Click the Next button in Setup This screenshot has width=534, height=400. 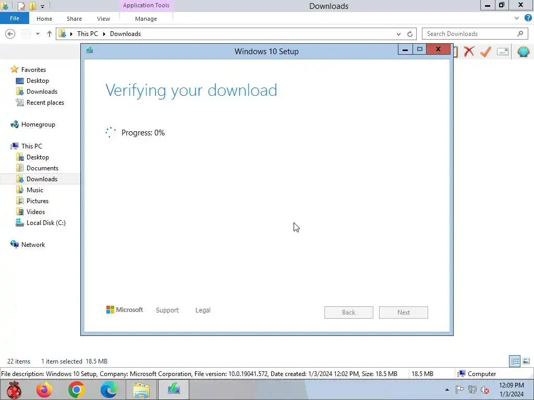403,312
